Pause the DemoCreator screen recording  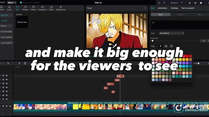189,3
